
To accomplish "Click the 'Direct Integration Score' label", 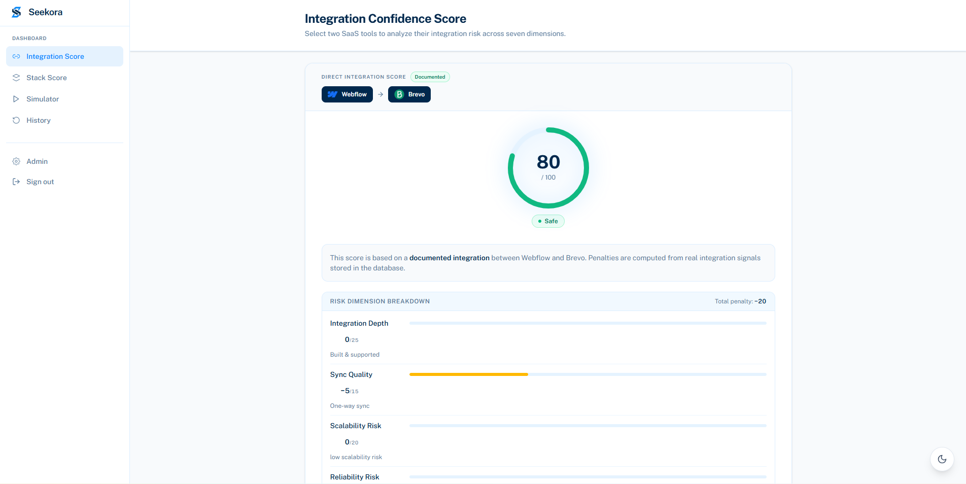I will click(364, 77).
